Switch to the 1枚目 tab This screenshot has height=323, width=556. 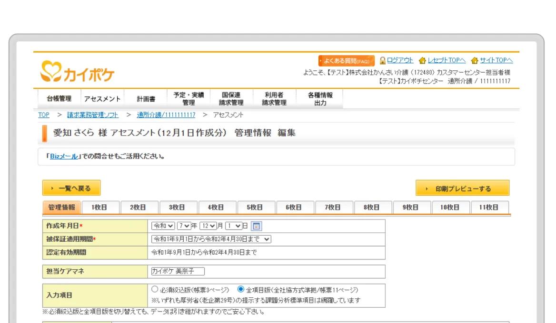99,208
